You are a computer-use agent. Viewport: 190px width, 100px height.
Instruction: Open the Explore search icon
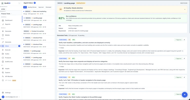tap(3, 72)
